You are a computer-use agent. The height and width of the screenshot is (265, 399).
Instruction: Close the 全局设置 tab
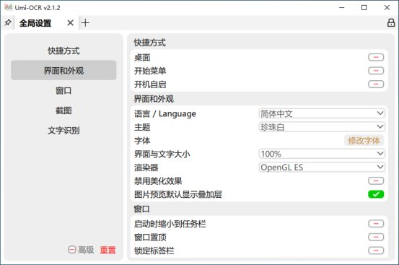71,23
